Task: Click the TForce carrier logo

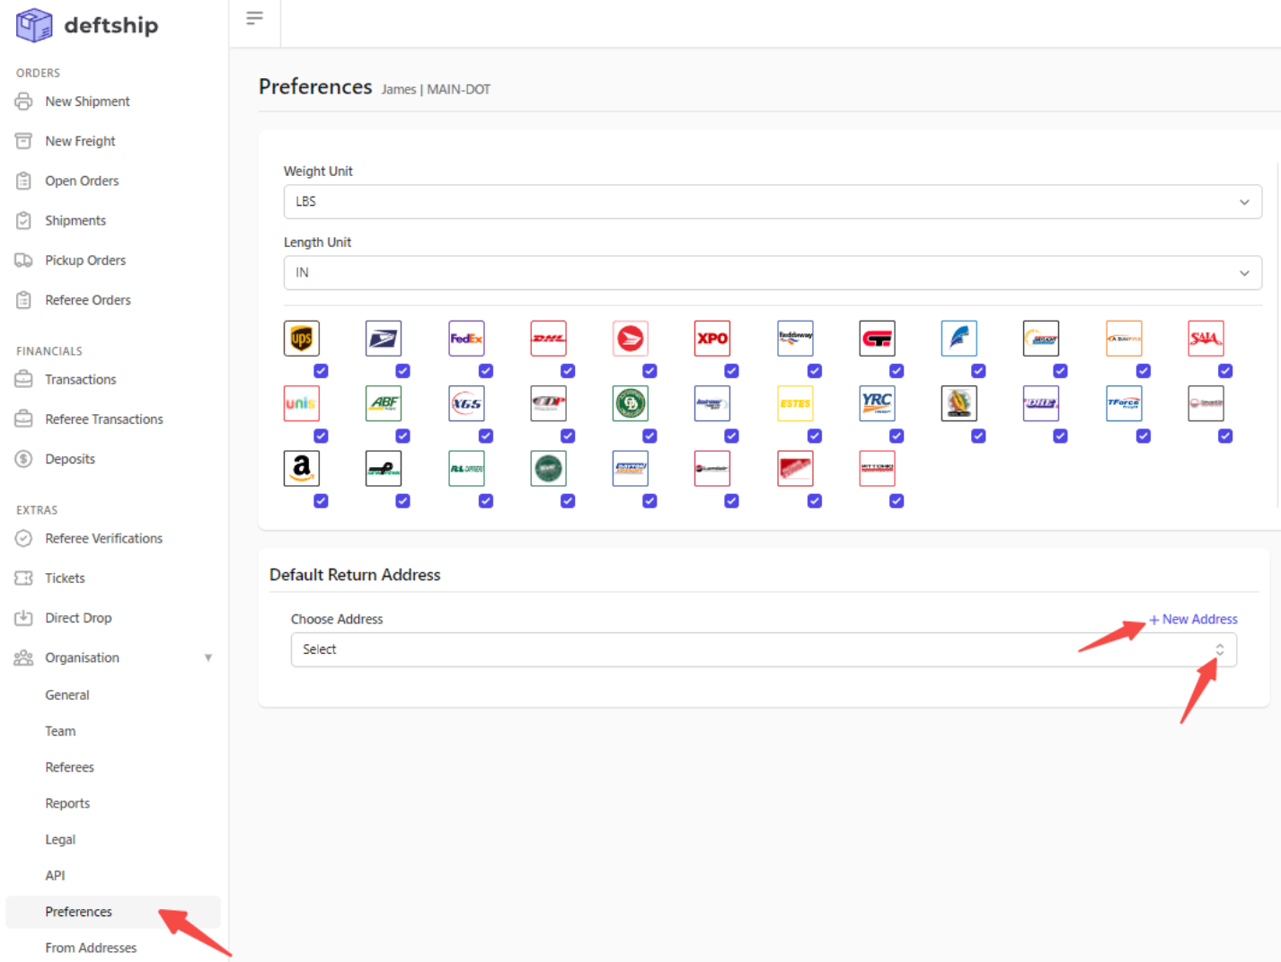Action: [1124, 403]
